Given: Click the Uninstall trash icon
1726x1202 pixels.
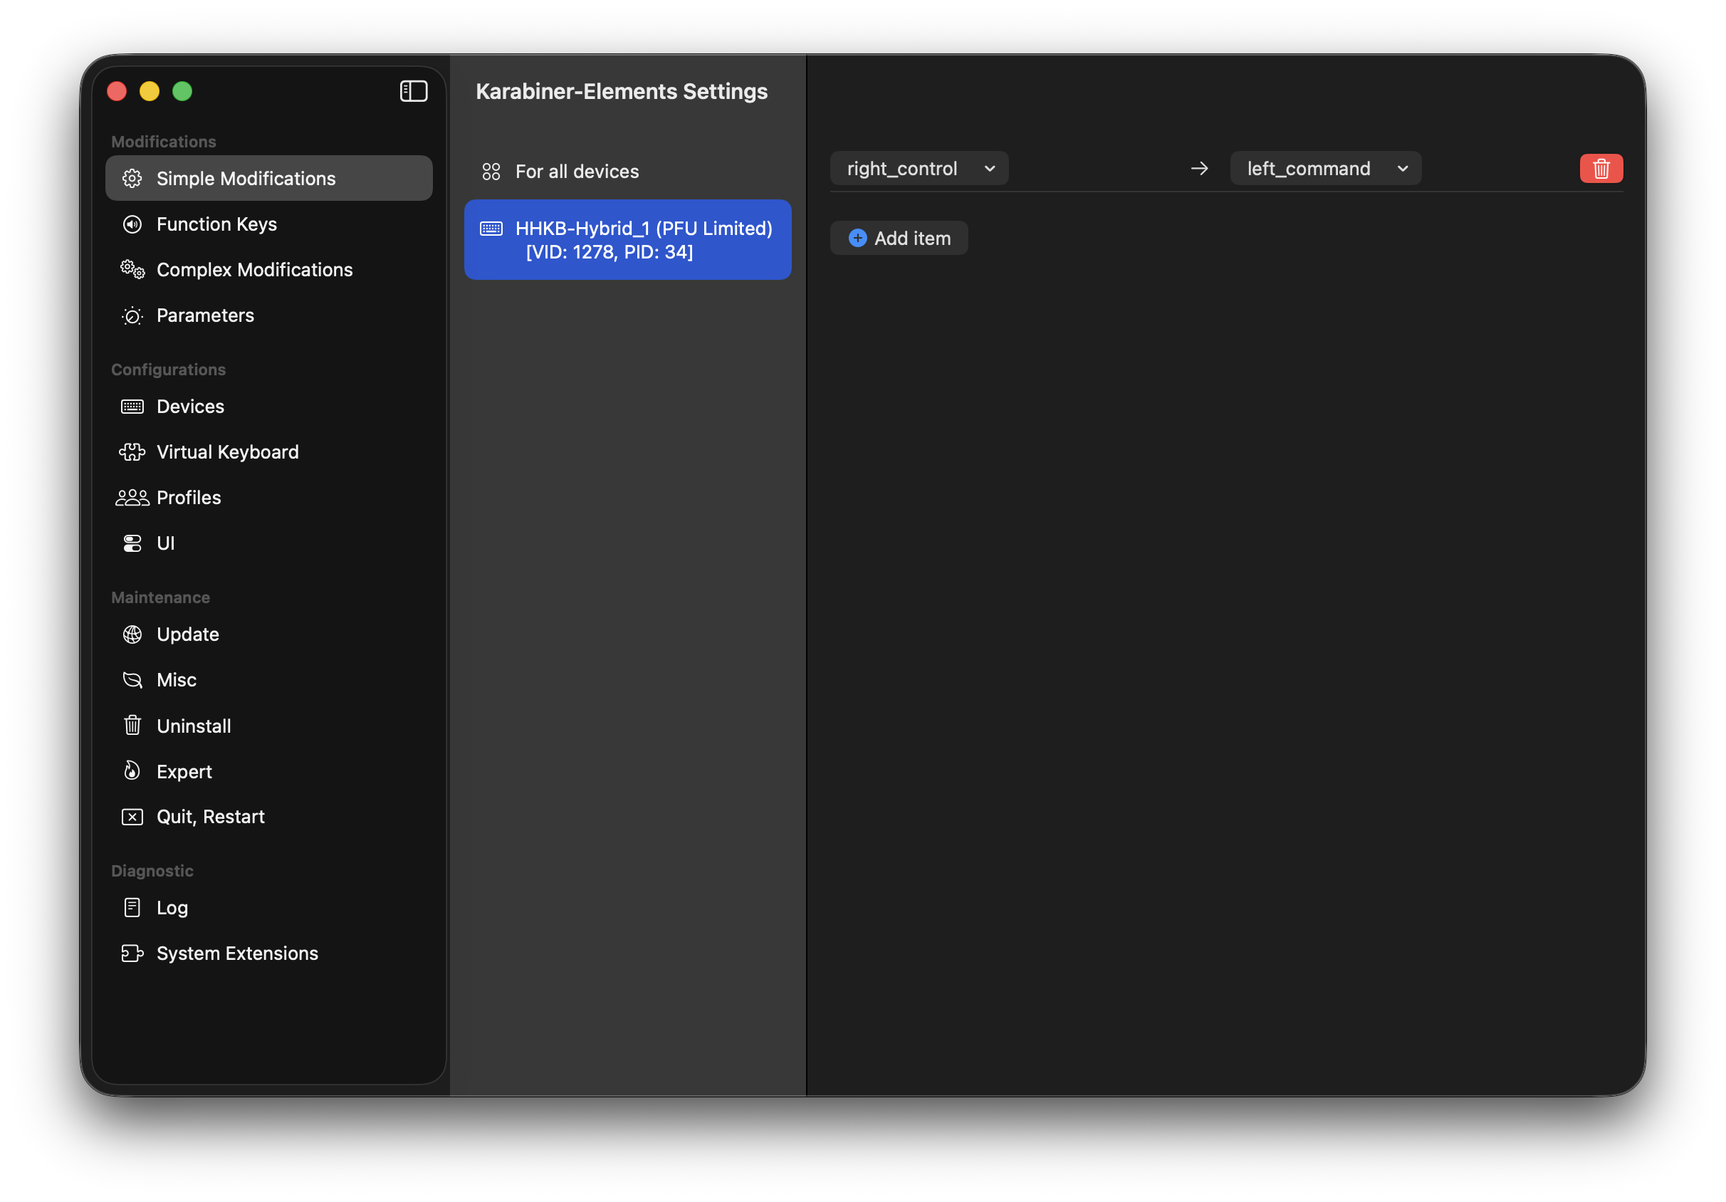Looking at the screenshot, I should point(132,726).
